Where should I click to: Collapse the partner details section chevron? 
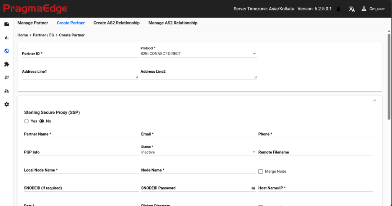374,100
